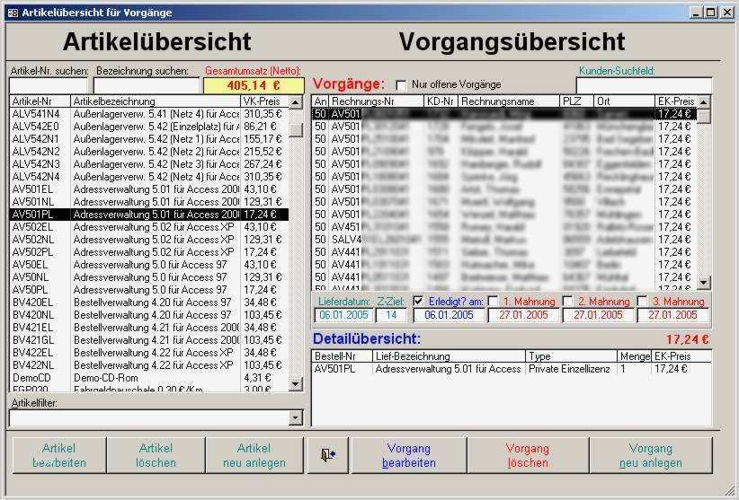
Task: Click Artikelbezeichnung column header
Action: click(x=156, y=101)
